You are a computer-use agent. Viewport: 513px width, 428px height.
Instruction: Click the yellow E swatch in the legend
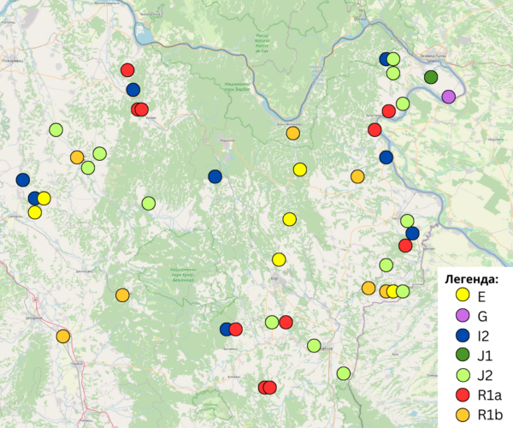tap(463, 294)
